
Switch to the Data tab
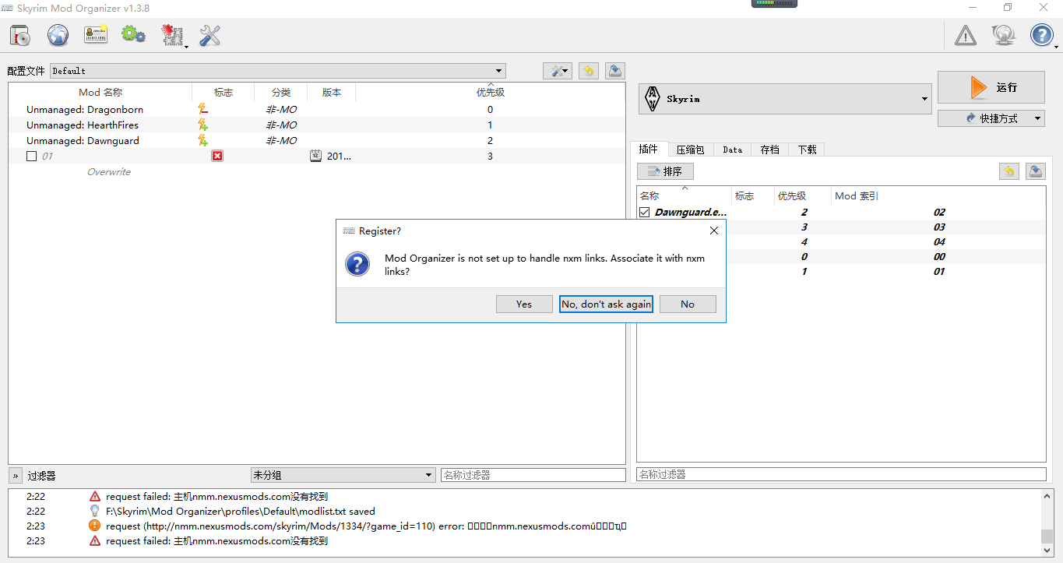[x=732, y=150]
